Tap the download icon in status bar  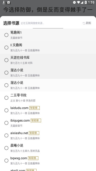(4, 2)
